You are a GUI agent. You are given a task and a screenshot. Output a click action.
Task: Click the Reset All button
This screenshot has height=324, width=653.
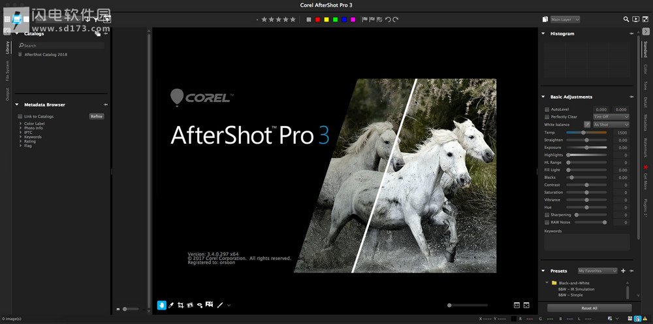click(589, 308)
